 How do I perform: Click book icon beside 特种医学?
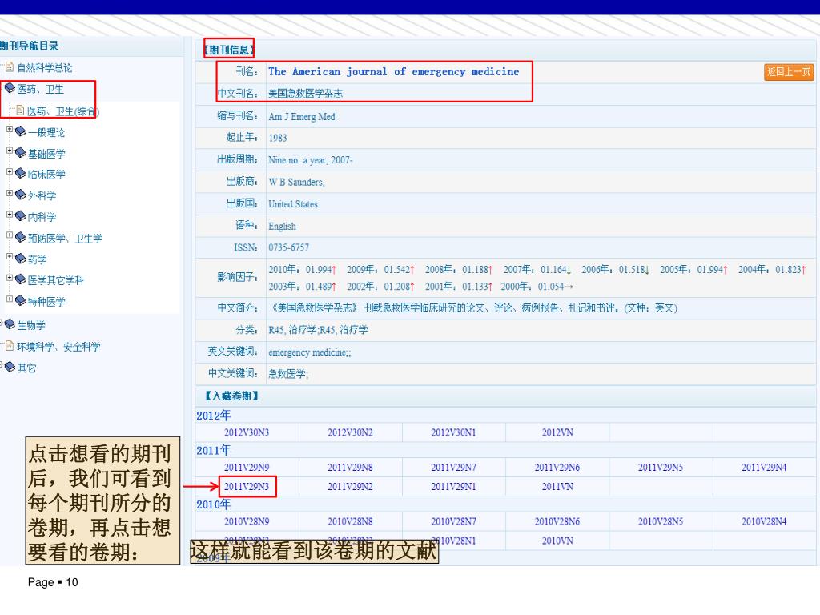pyautogui.click(x=20, y=301)
